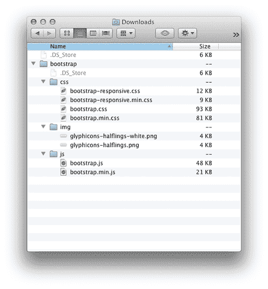Click the bootstrap folder icon
The height and width of the screenshot is (289, 268).
(x=43, y=64)
